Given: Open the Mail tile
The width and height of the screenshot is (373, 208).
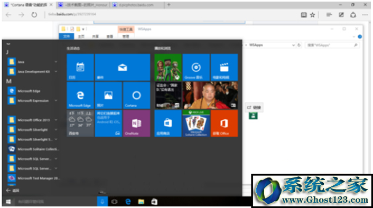Looking at the screenshot, I should click(123, 67).
